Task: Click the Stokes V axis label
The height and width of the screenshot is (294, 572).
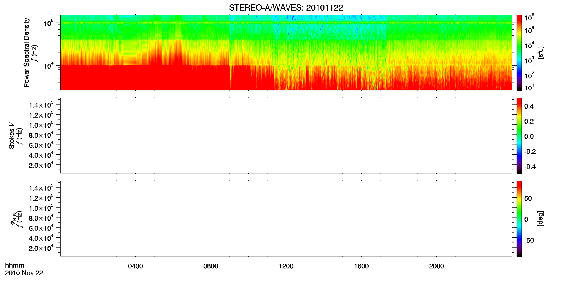Action: click(x=12, y=135)
